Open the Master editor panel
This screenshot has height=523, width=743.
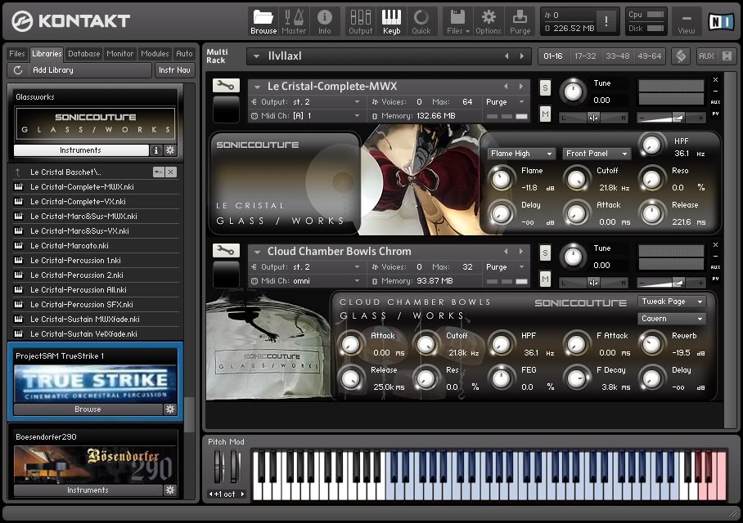point(294,22)
